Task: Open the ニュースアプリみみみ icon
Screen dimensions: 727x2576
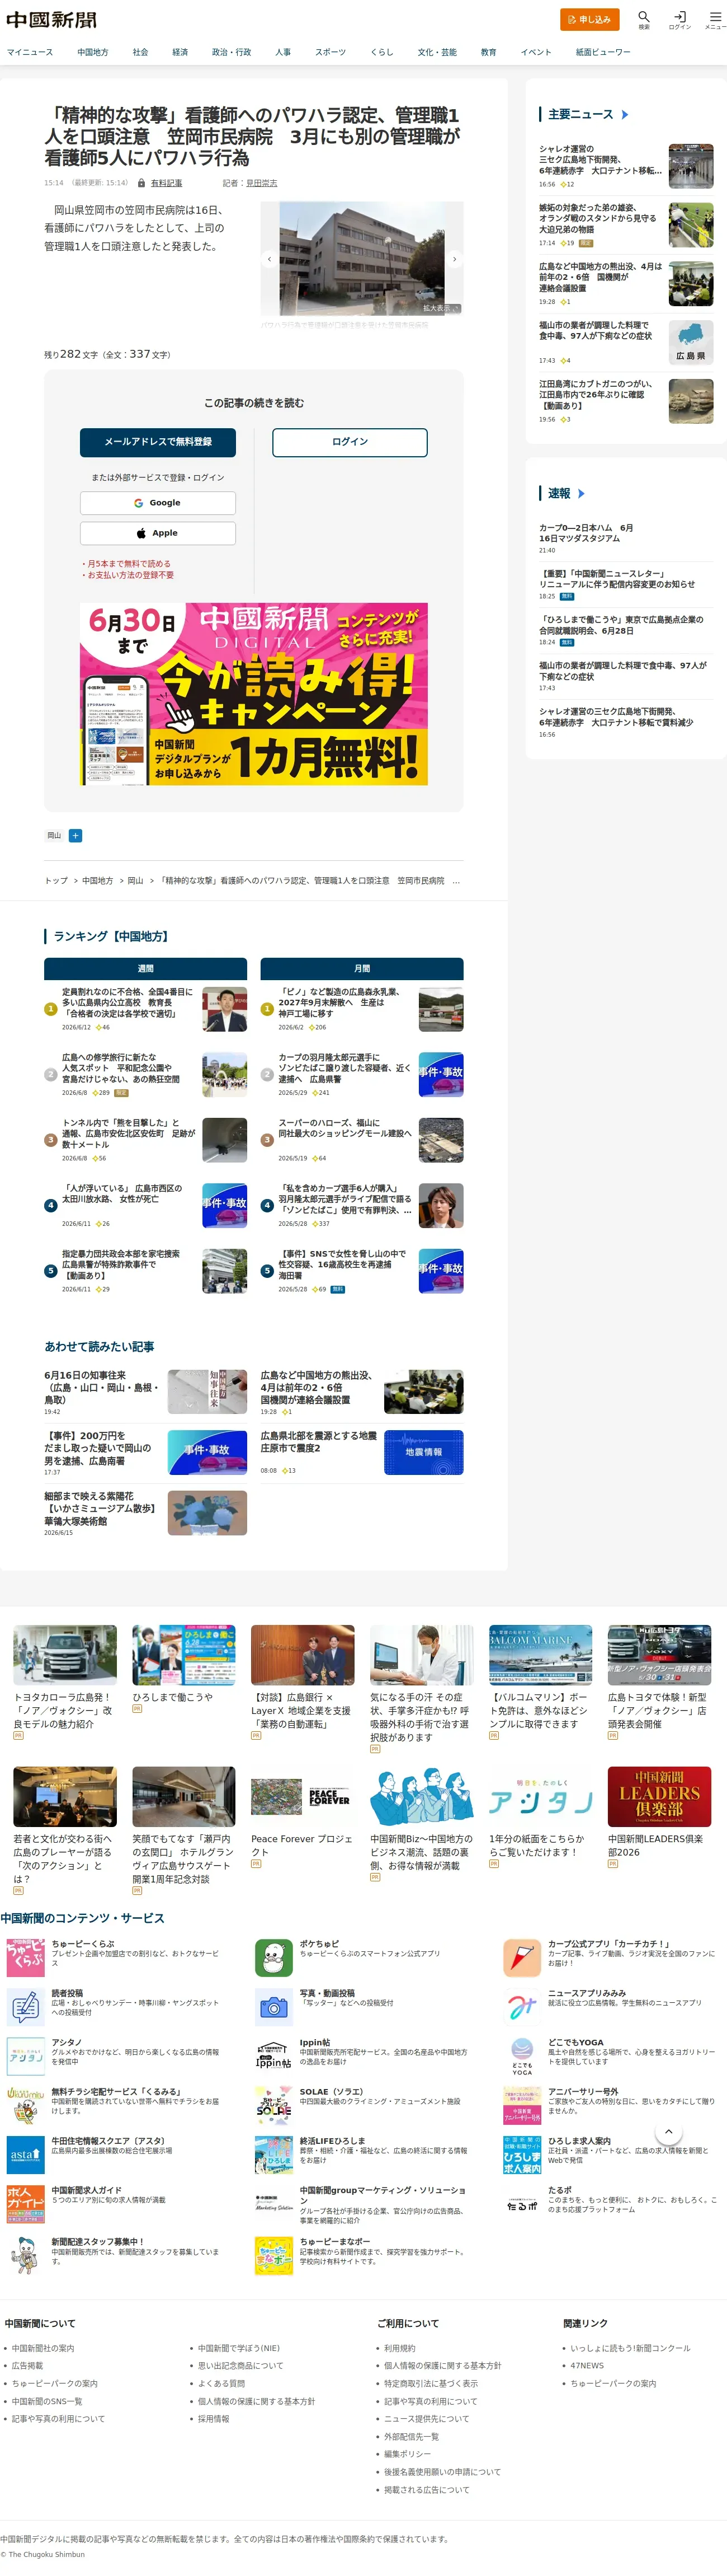Action: (521, 2007)
